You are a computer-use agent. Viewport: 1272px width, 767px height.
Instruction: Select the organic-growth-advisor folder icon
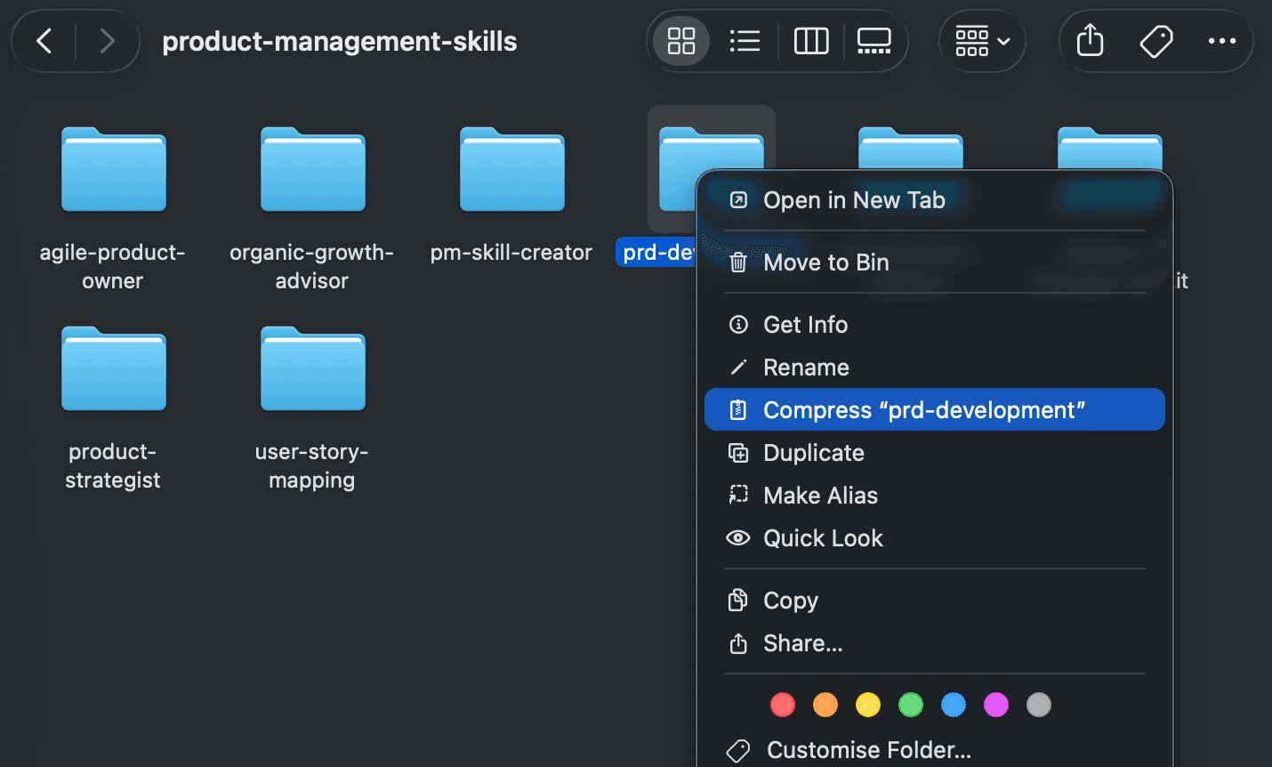(x=313, y=169)
